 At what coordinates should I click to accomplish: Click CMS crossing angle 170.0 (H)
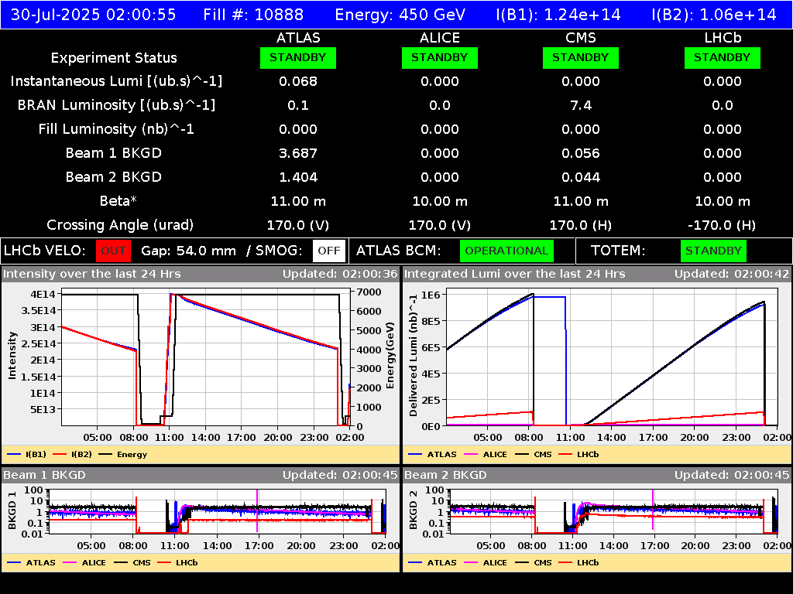[x=581, y=225]
